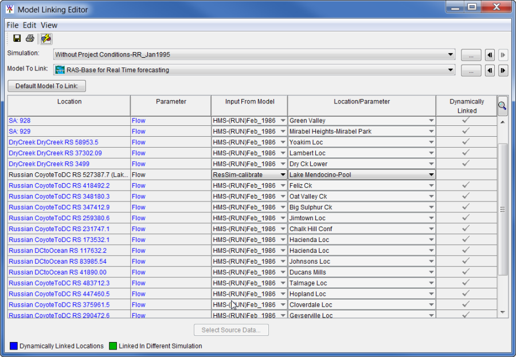Open the Print tool
Image resolution: width=516 pixels, height=357 pixels.
[x=29, y=38]
